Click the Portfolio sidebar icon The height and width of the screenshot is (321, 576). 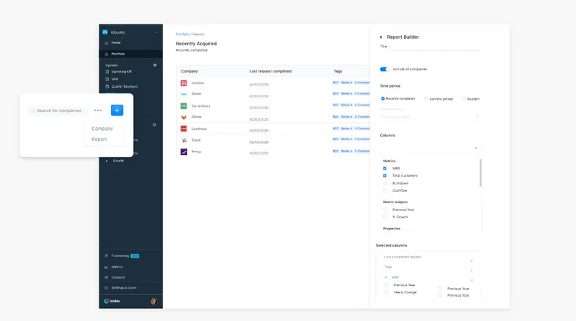pyautogui.click(x=107, y=54)
